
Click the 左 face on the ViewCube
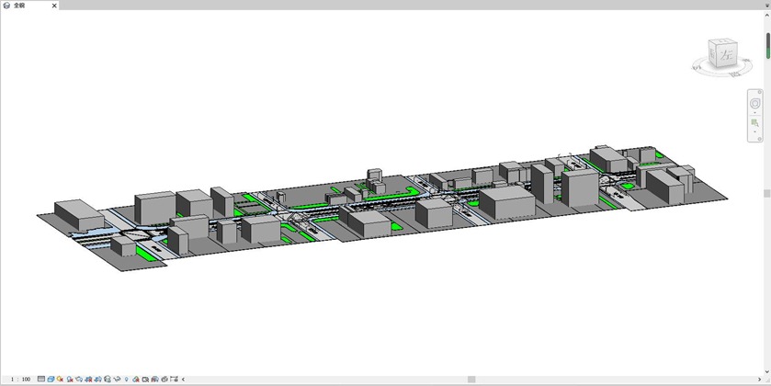pyautogui.click(x=727, y=56)
